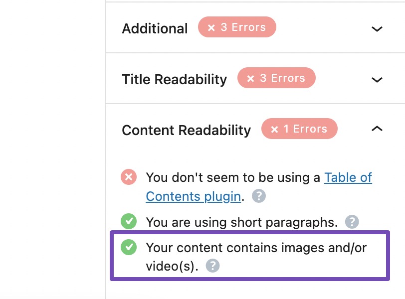
Task: Click the green checkmark for images and/or videos
Action: pyautogui.click(x=128, y=248)
